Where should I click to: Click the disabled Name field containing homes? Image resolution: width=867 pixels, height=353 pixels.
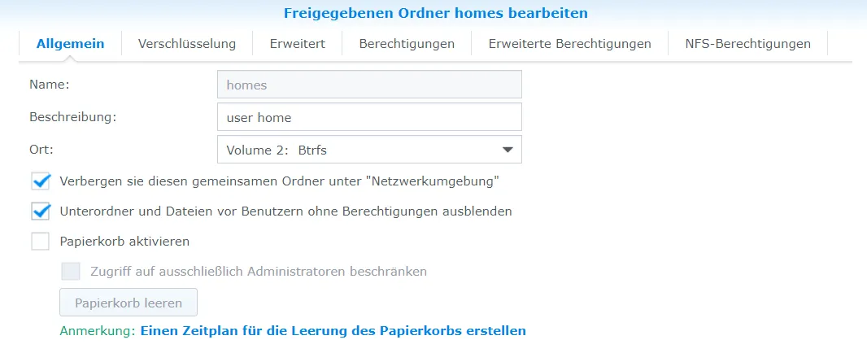click(x=369, y=85)
